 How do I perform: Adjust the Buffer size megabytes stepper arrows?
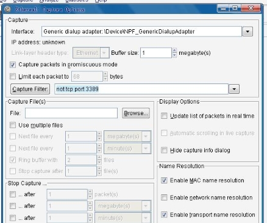[x=174, y=53]
